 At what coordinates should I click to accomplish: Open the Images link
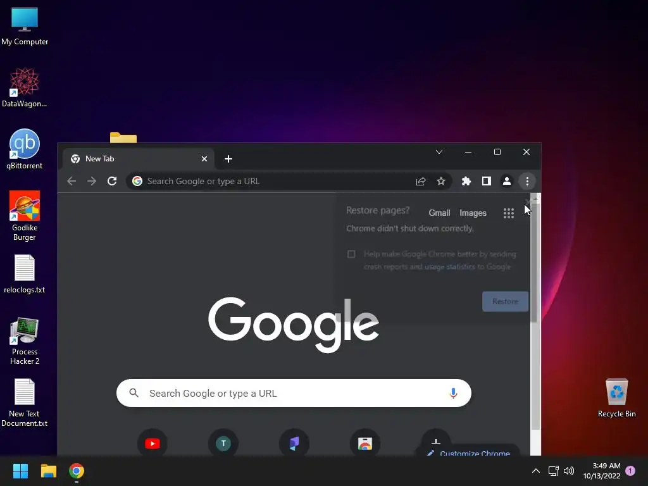coord(473,213)
